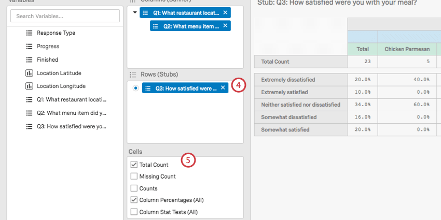The height and width of the screenshot is (220, 441).
Task: Select Q2 menu item variable in list
Action: pyautogui.click(x=71, y=113)
